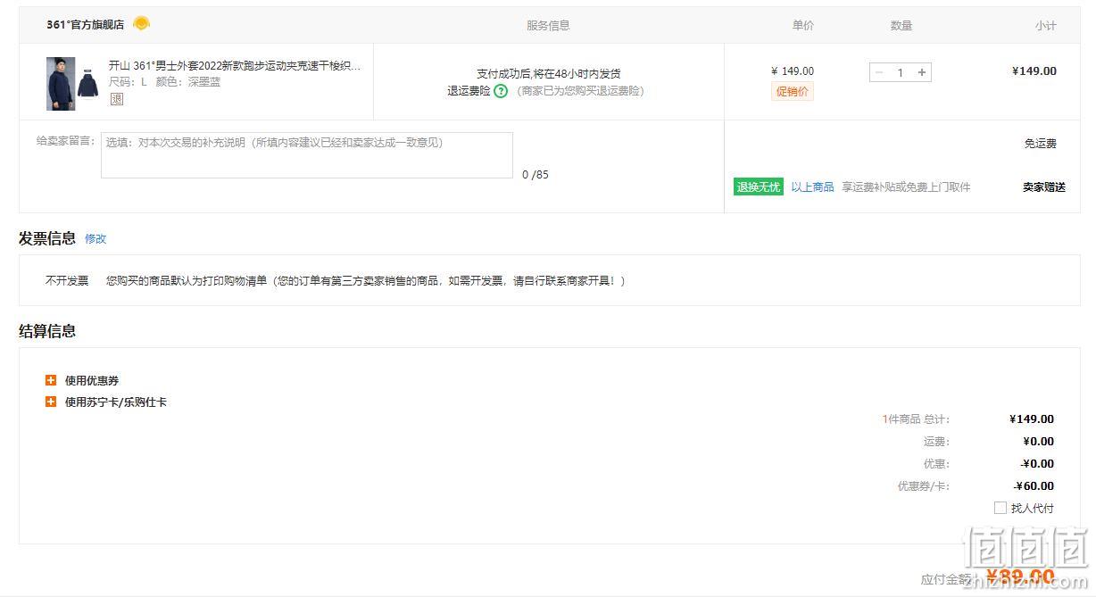The width and height of the screenshot is (1096, 597).
Task: Click the 数量 column header
Action: click(x=901, y=25)
